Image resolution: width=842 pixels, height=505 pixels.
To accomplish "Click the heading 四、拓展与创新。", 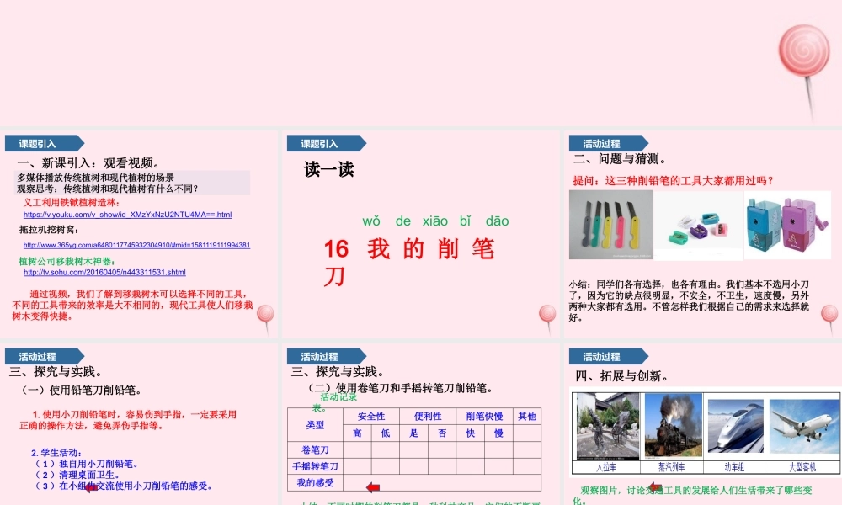I will point(623,376).
